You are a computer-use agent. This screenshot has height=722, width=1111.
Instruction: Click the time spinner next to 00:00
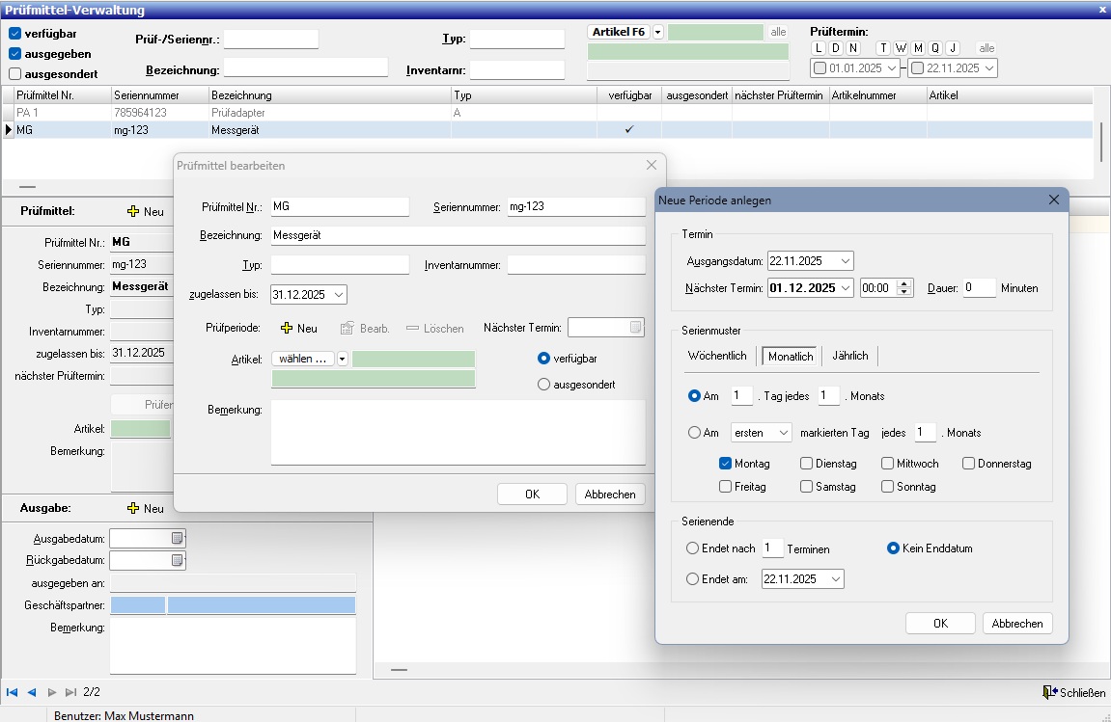904,287
